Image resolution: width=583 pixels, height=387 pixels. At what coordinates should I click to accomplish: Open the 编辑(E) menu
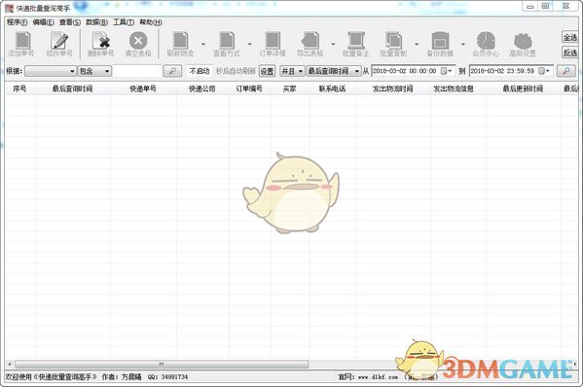pyautogui.click(x=43, y=22)
